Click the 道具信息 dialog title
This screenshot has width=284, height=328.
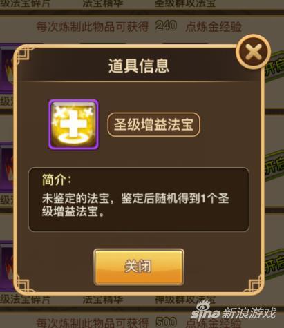139,66
